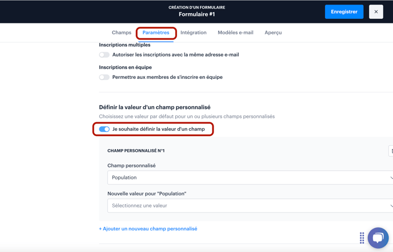Open the chat support bubble icon

pyautogui.click(x=378, y=238)
